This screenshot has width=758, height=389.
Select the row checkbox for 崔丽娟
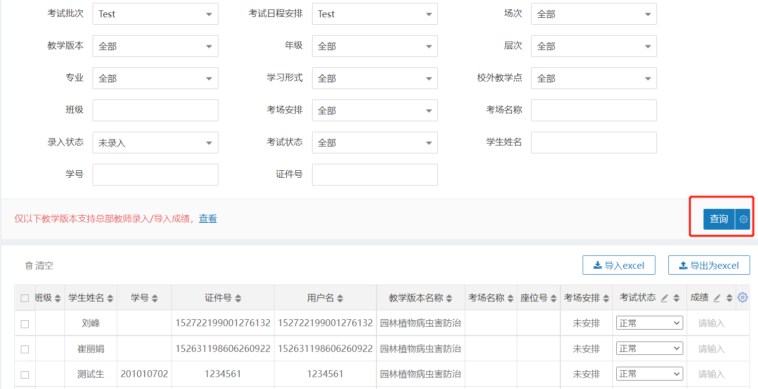(25, 349)
